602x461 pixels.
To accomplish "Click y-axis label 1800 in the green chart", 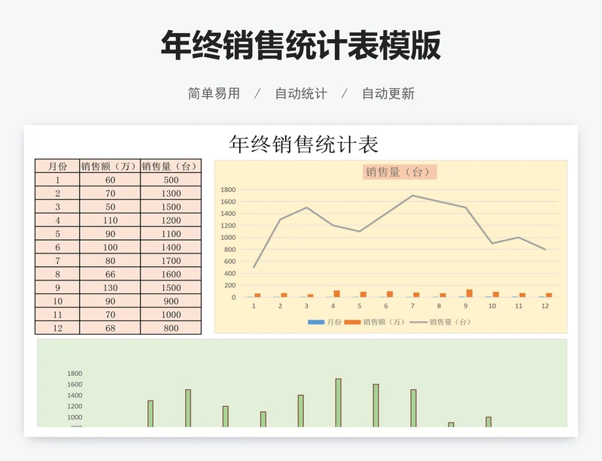I will (x=74, y=373).
